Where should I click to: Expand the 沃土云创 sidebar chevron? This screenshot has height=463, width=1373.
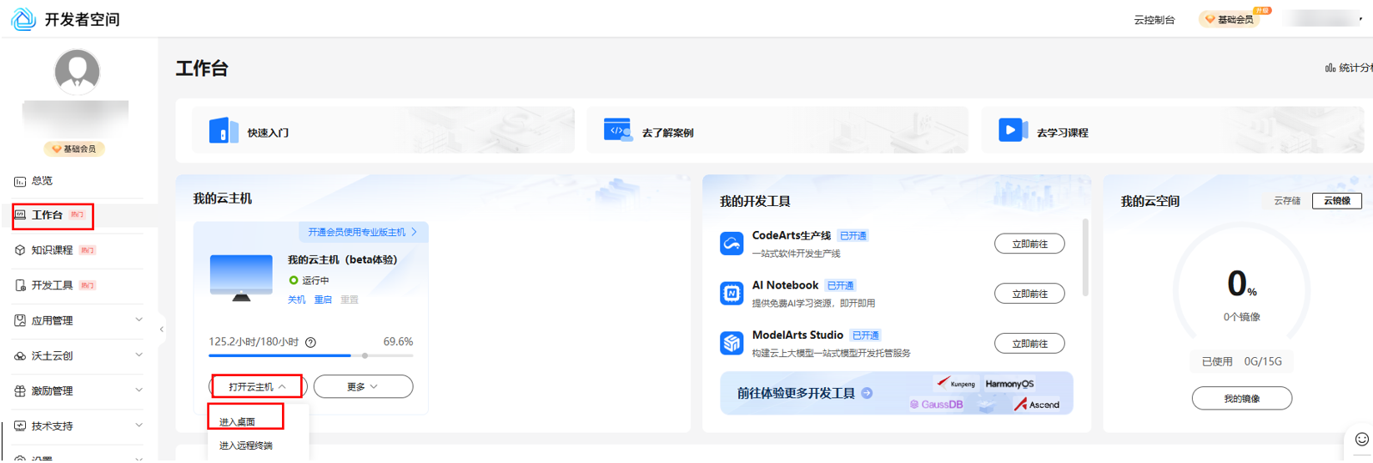point(138,355)
